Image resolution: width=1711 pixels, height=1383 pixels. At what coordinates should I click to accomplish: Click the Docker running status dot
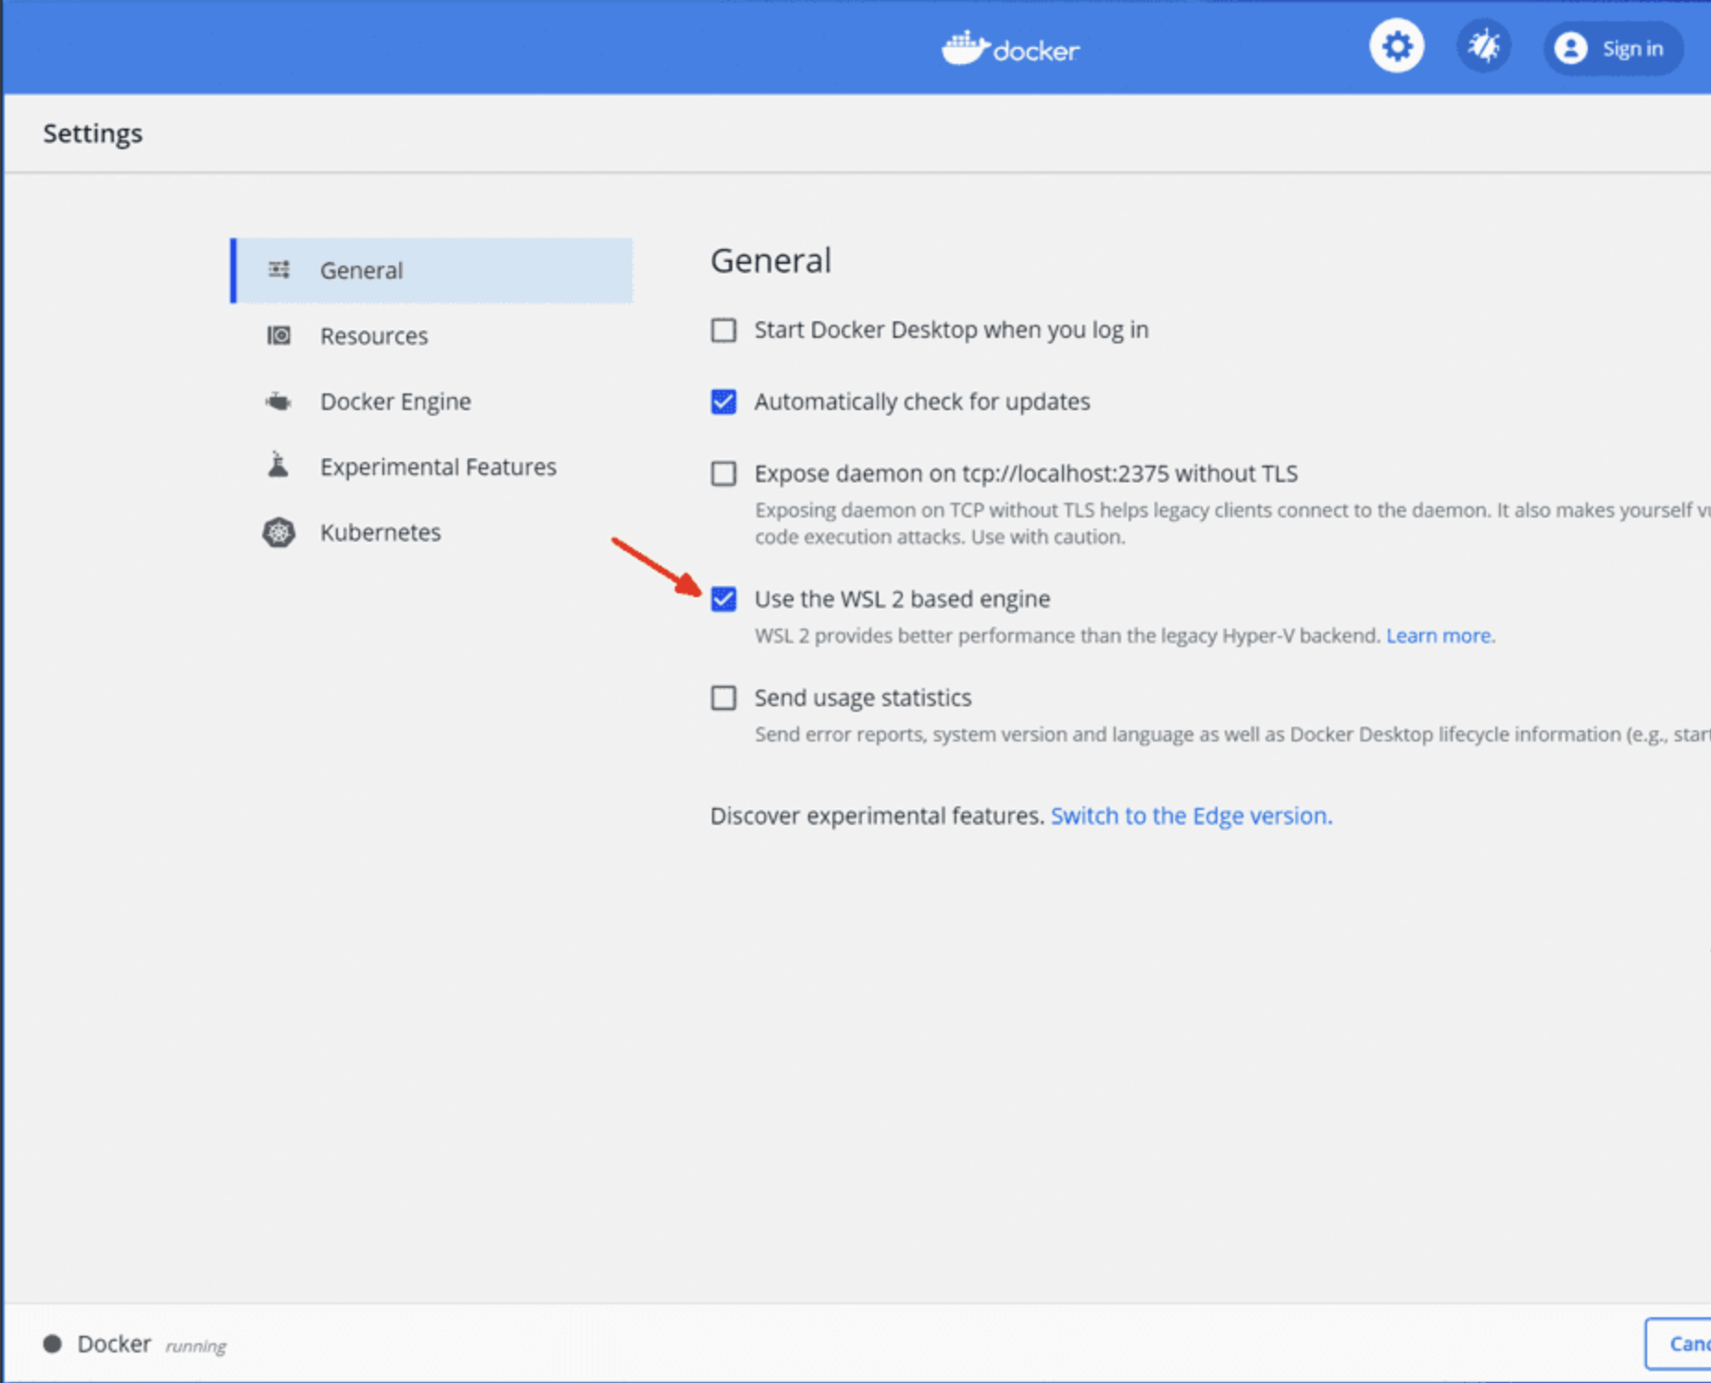tap(53, 1343)
